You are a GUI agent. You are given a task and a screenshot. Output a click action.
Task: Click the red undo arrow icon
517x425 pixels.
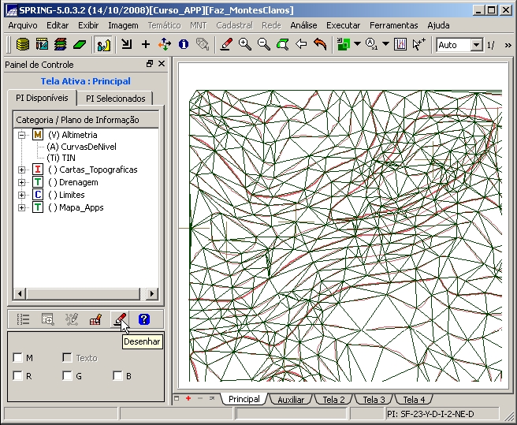tap(320, 45)
